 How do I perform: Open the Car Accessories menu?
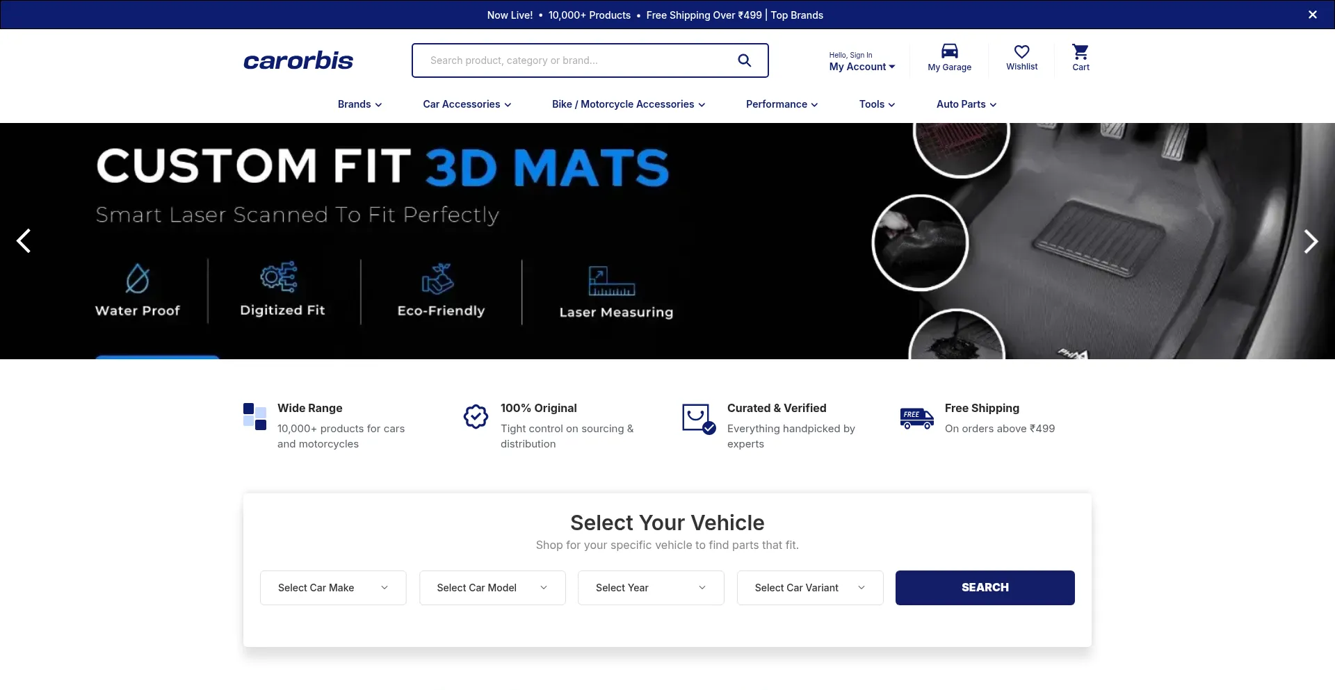[467, 104]
